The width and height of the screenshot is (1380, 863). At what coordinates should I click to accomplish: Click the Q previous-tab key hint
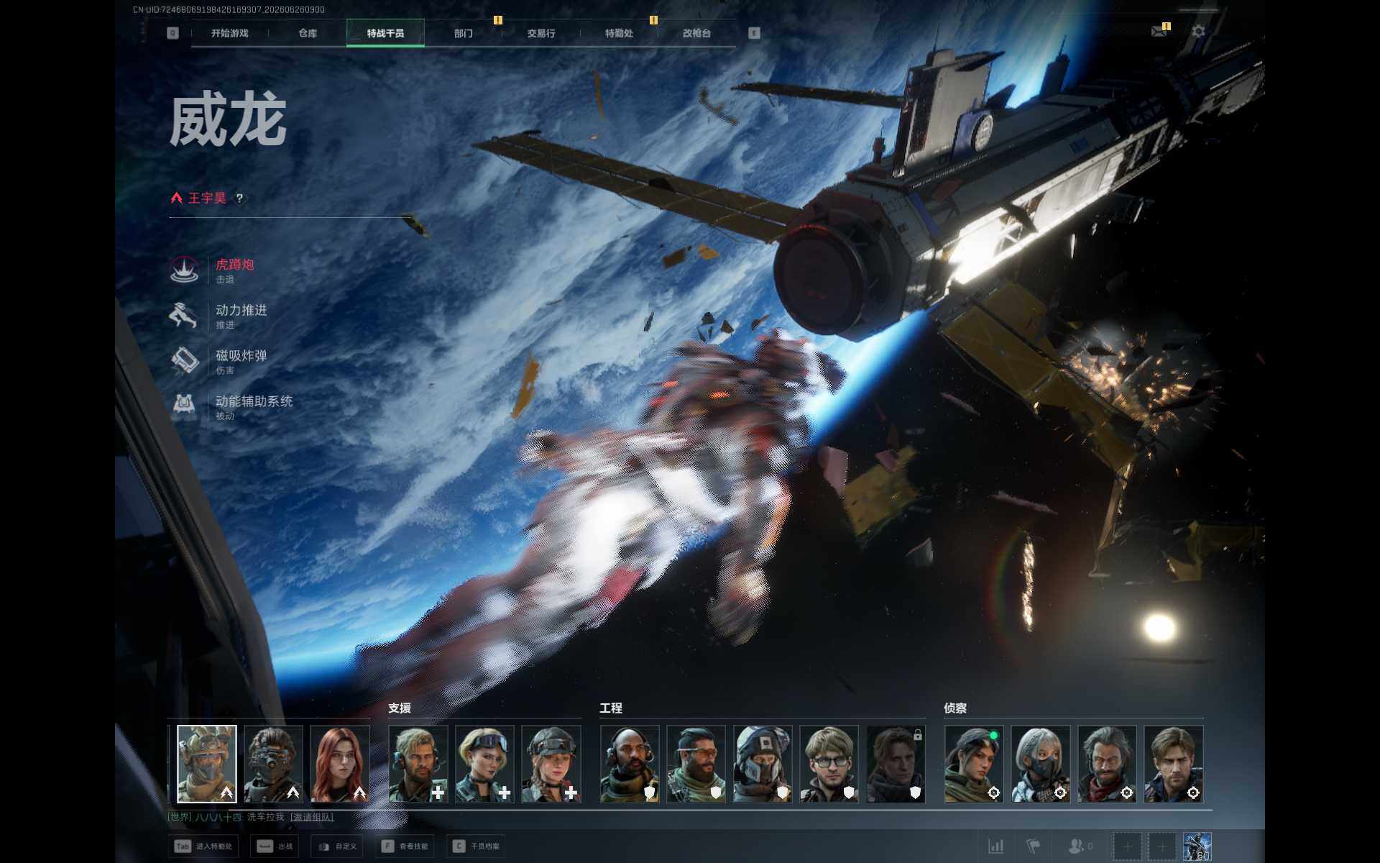click(x=172, y=33)
